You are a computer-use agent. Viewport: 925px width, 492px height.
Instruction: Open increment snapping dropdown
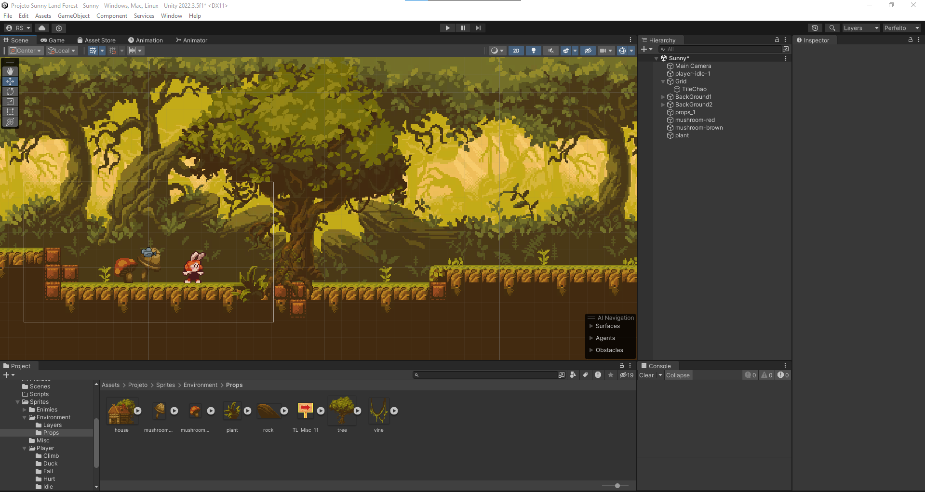(x=135, y=51)
